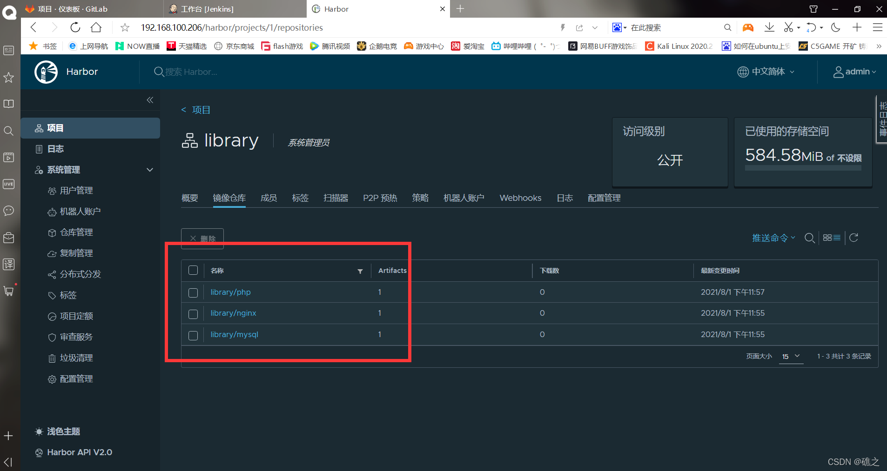The height and width of the screenshot is (471, 887).
Task: Click the 删除 delete button
Action: pos(202,239)
